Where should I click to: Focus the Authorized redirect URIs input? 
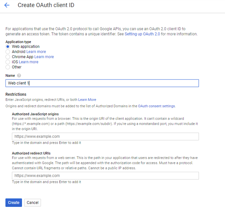click(x=105, y=176)
